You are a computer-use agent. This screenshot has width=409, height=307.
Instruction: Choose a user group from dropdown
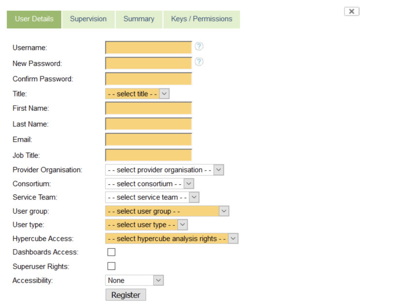167,211
